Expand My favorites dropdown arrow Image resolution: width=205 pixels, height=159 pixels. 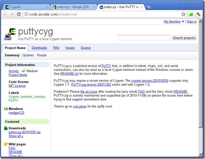(183, 22)
